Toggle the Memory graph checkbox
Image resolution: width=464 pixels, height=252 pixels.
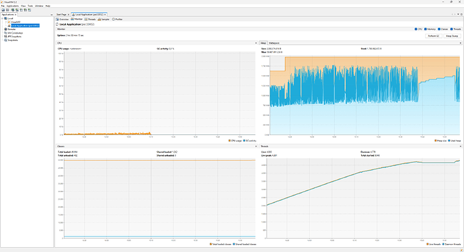point(426,29)
